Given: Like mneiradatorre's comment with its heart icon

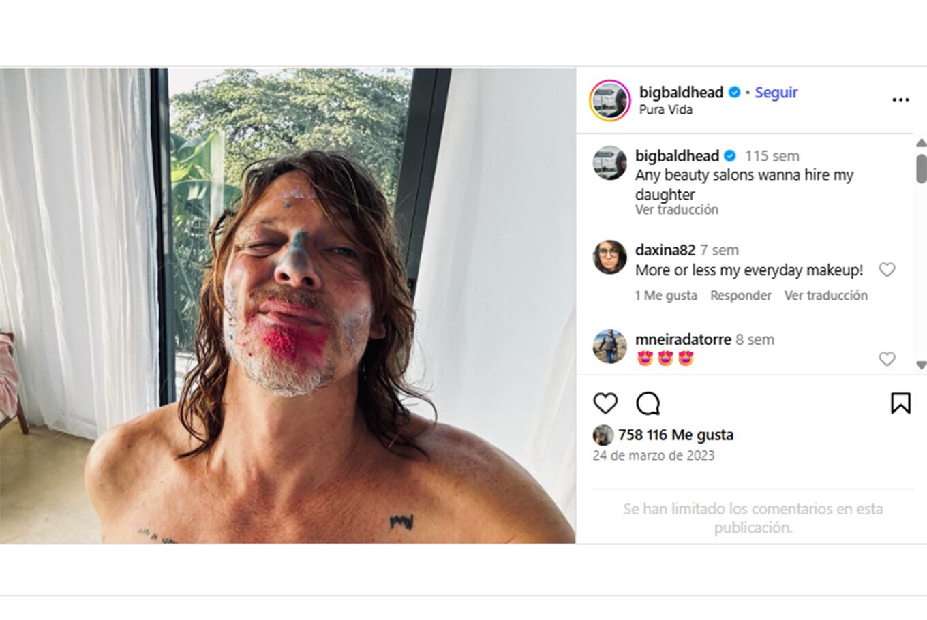Looking at the screenshot, I should pyautogui.click(x=887, y=358).
